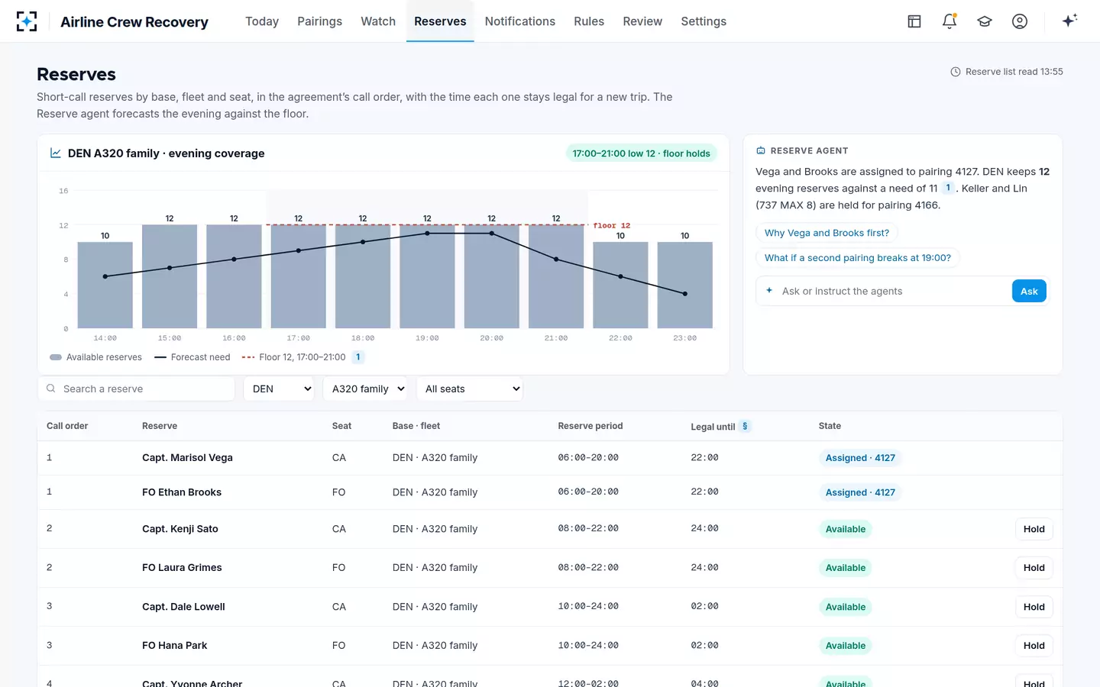The image size is (1100, 687).
Task: Open the Notifications tab
Action: pos(520,21)
